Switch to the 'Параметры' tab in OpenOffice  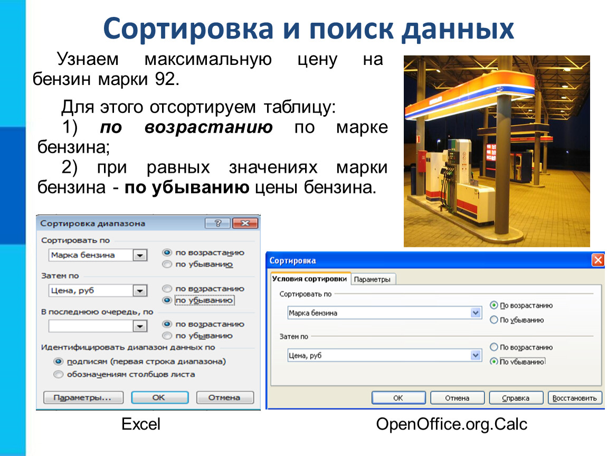coord(373,280)
